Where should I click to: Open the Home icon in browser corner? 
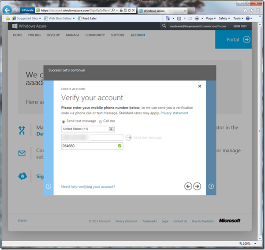click(x=245, y=11)
